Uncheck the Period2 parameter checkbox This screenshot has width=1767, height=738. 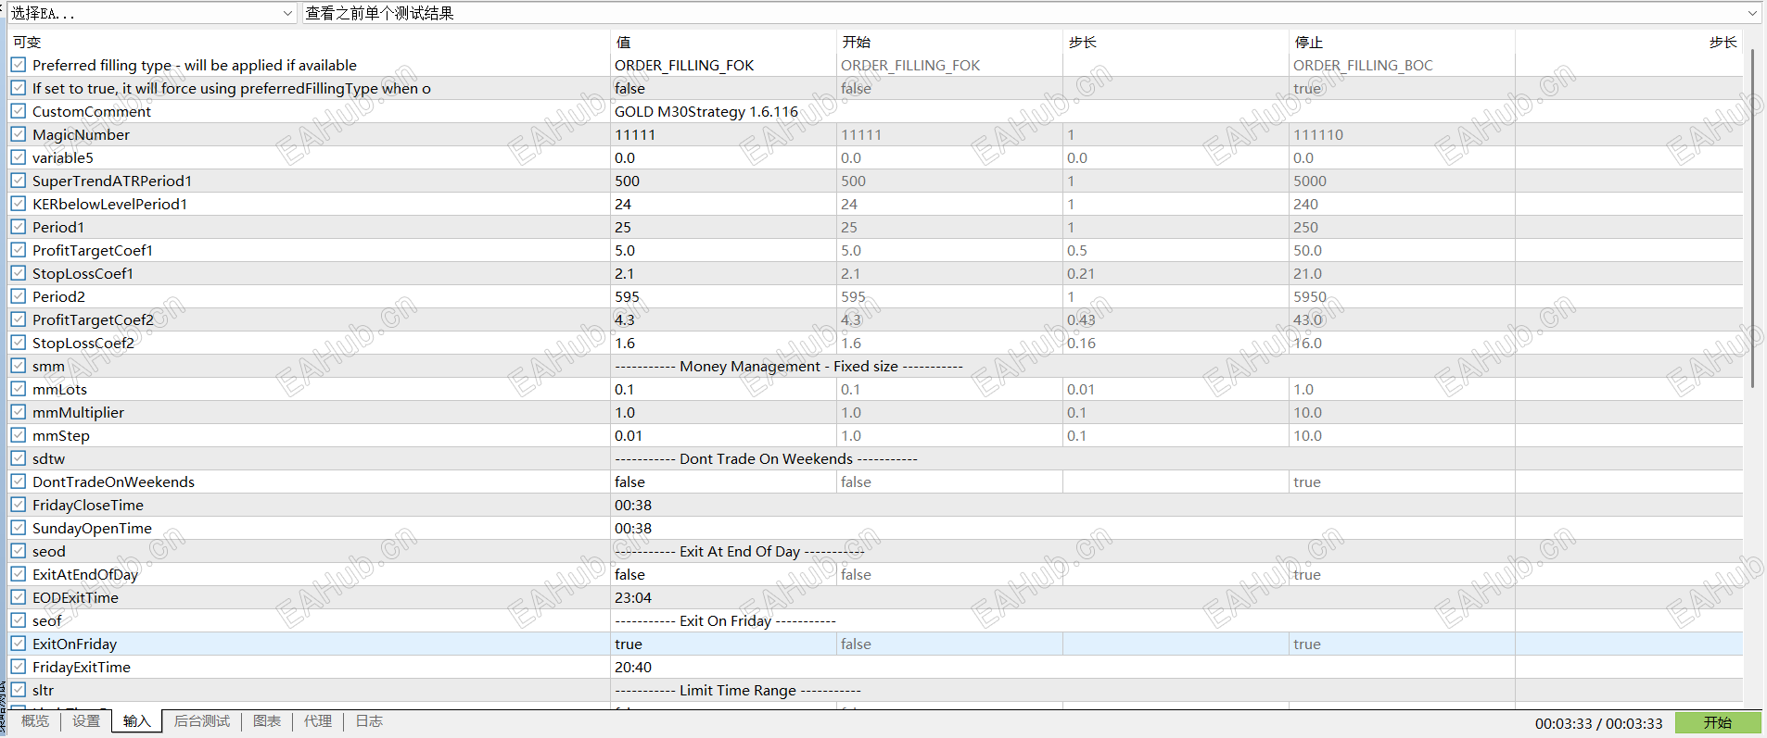[19, 296]
